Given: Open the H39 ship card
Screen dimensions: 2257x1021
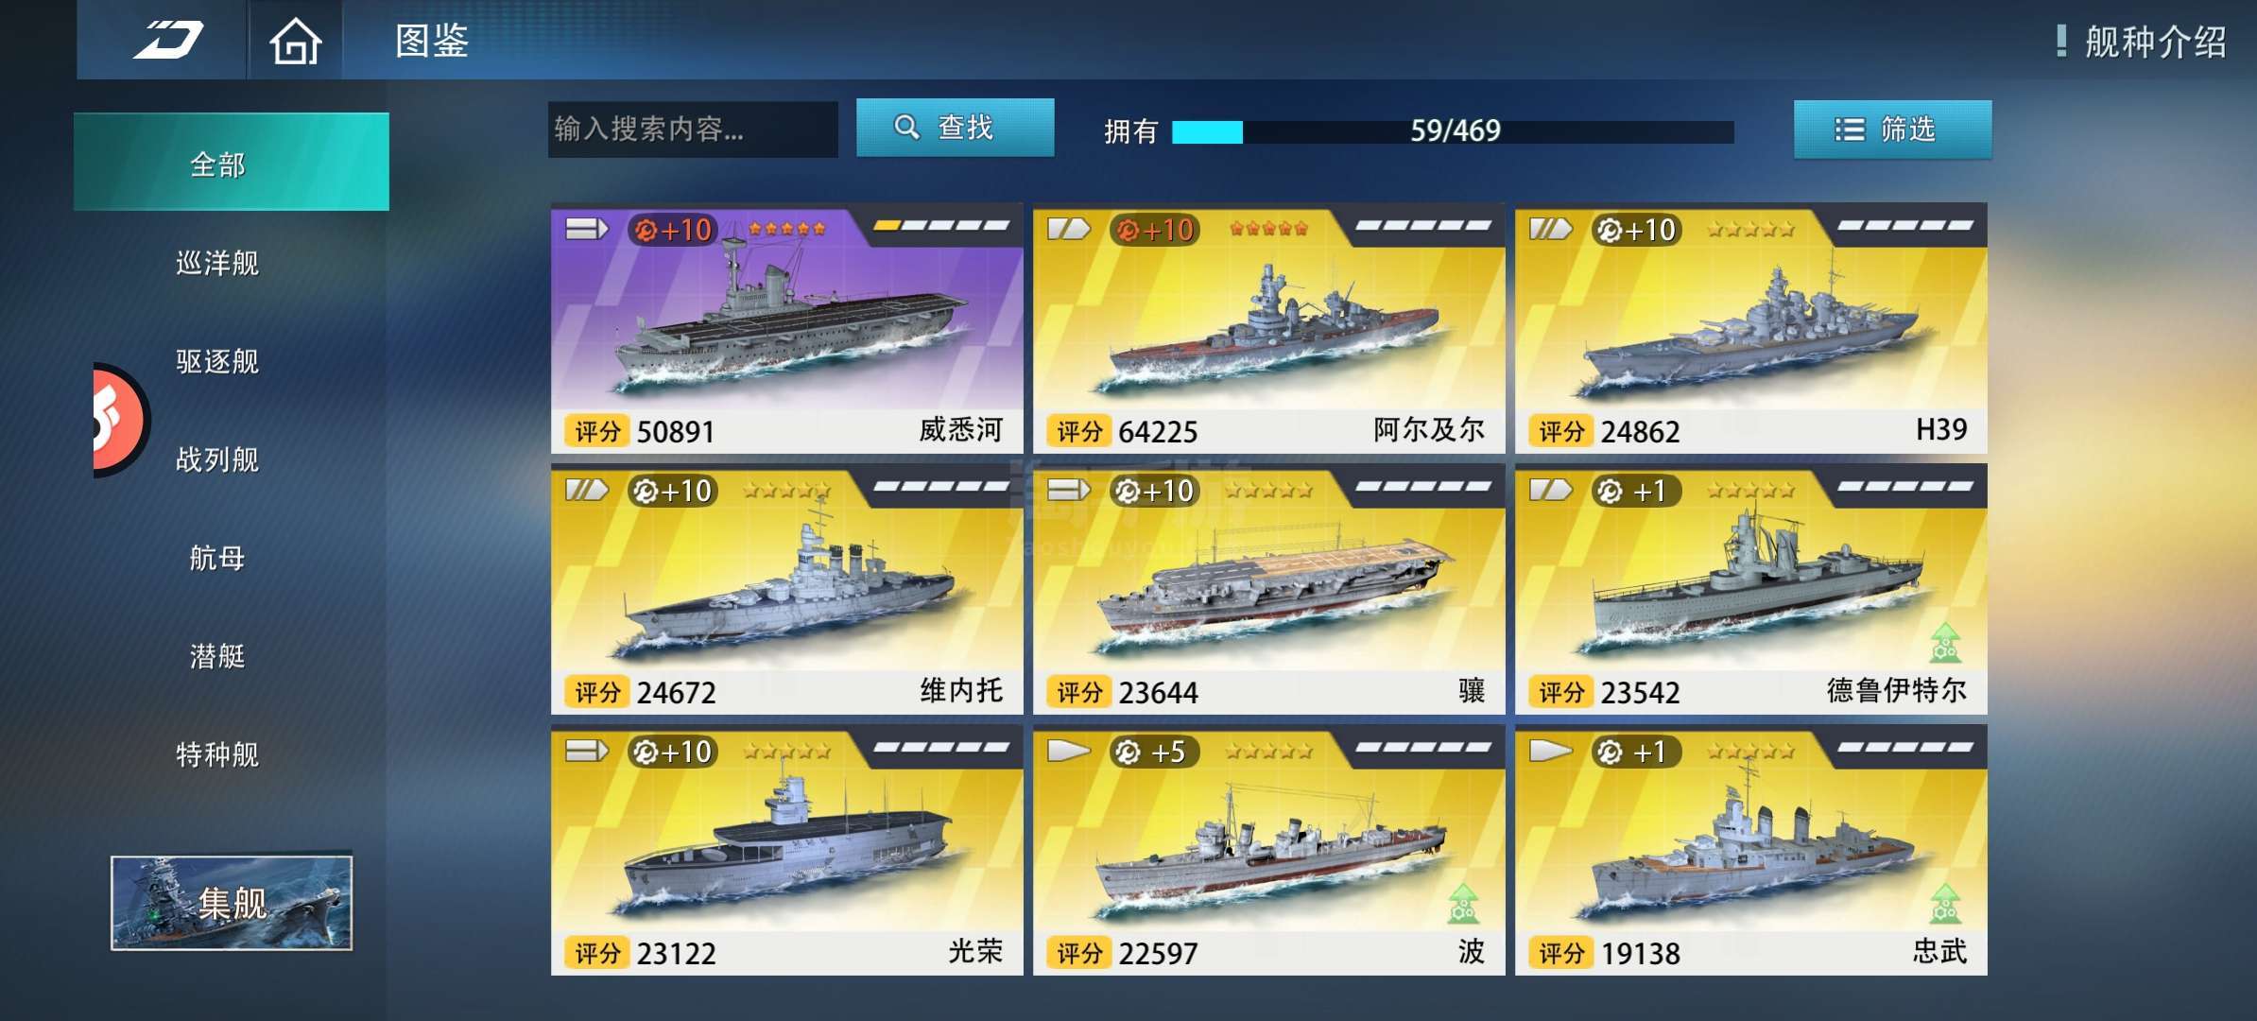Looking at the screenshot, I should [1750, 329].
